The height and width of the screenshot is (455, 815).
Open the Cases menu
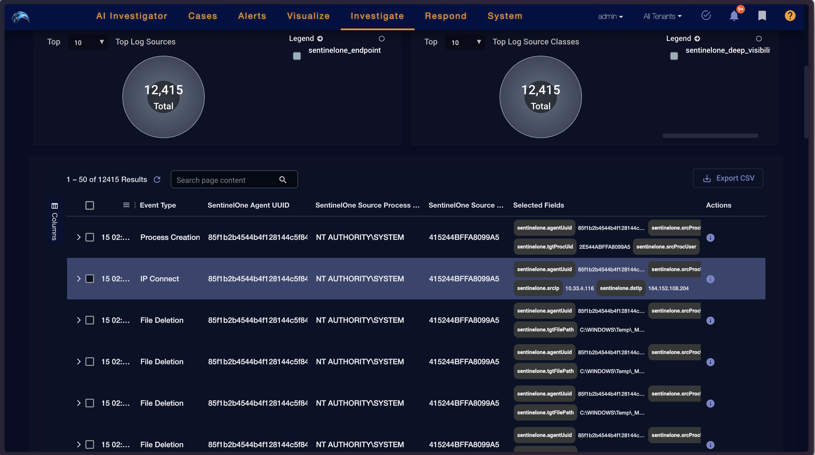coord(203,16)
